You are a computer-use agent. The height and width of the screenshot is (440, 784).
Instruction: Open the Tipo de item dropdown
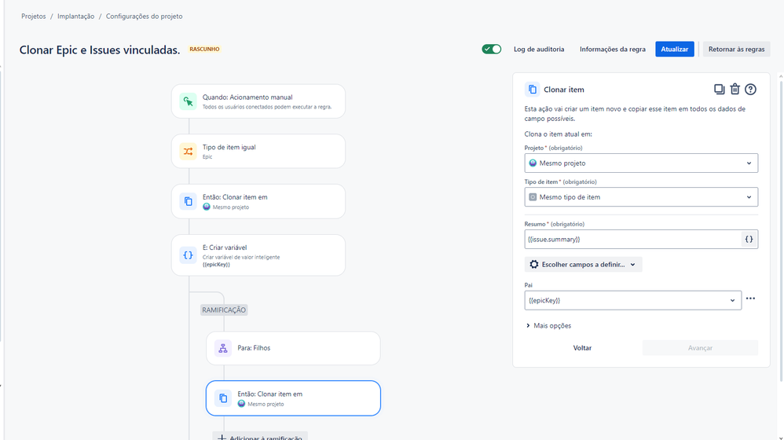pos(641,197)
